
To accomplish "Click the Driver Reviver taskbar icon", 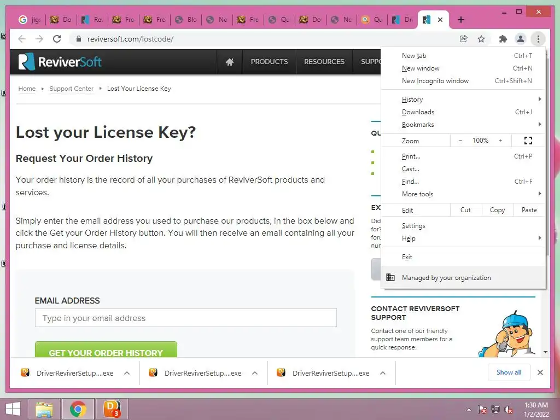I will (x=112, y=409).
